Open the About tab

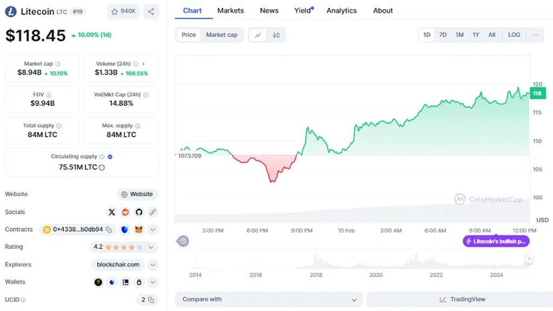[x=383, y=11]
